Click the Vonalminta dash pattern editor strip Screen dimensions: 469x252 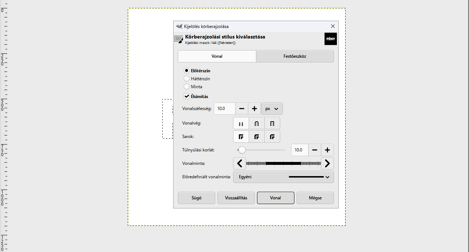point(284,163)
